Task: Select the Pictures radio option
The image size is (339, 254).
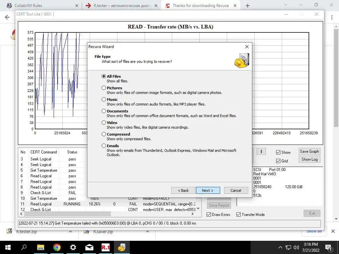Action: pos(104,88)
